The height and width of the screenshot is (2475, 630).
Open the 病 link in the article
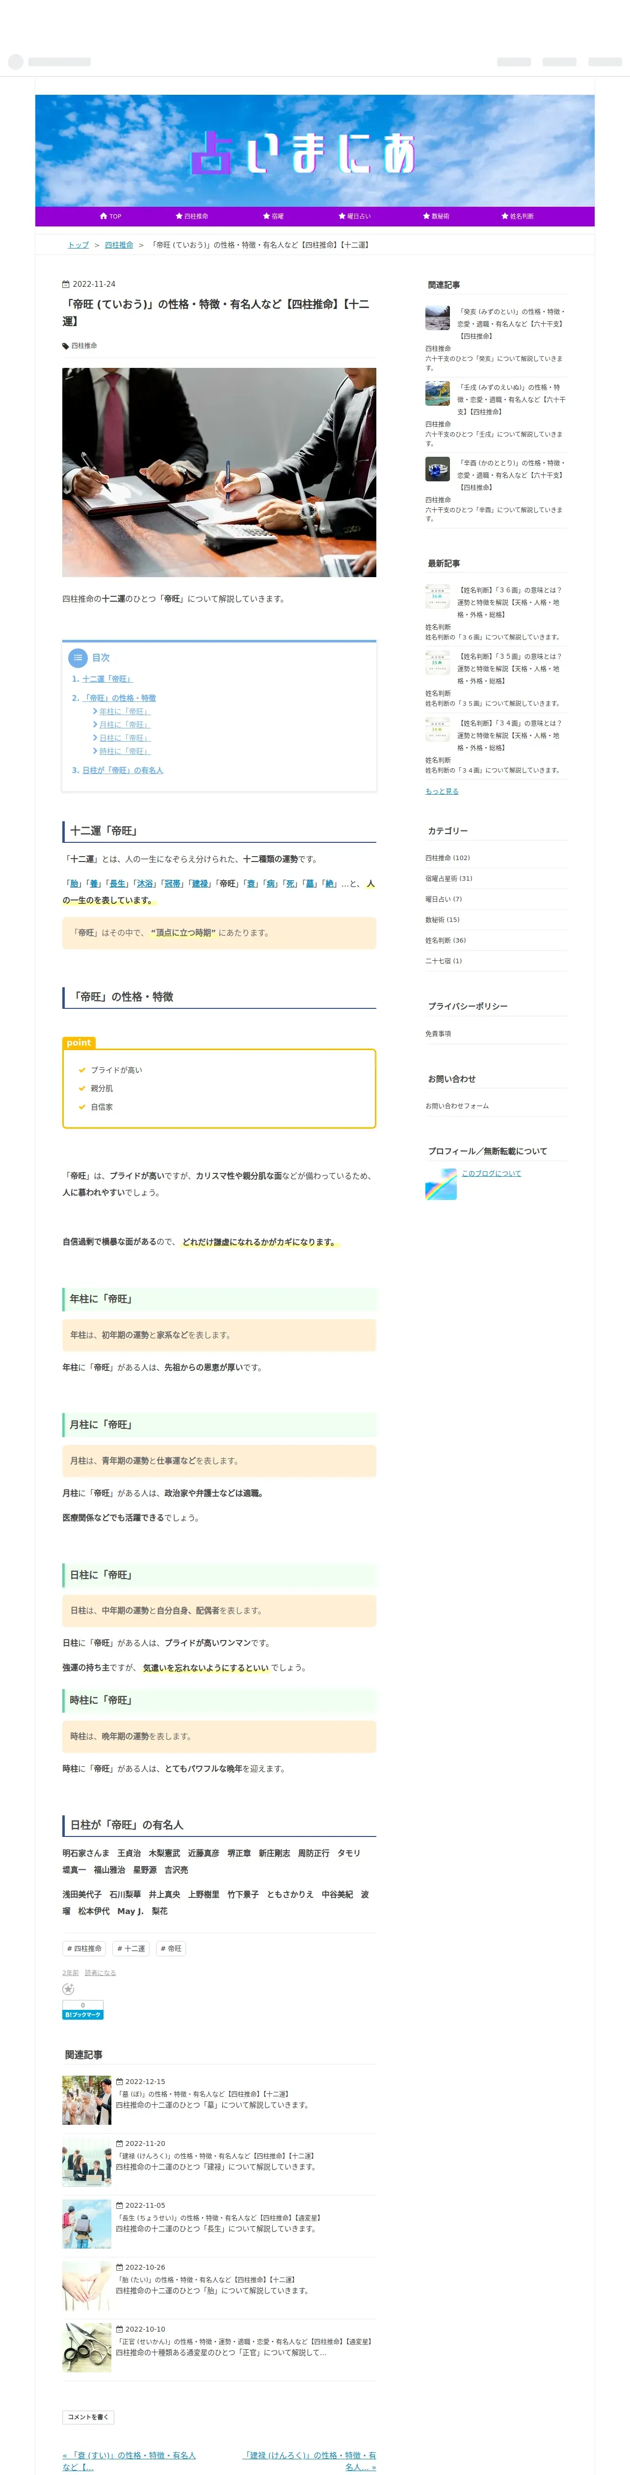coord(272,884)
